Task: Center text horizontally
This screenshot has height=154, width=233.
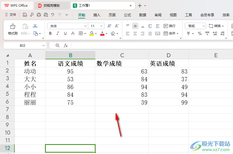Action: (135, 33)
